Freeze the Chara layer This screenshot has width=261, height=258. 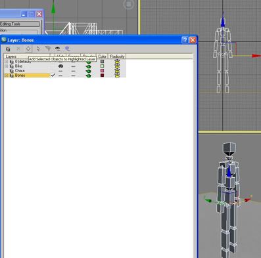click(73, 71)
